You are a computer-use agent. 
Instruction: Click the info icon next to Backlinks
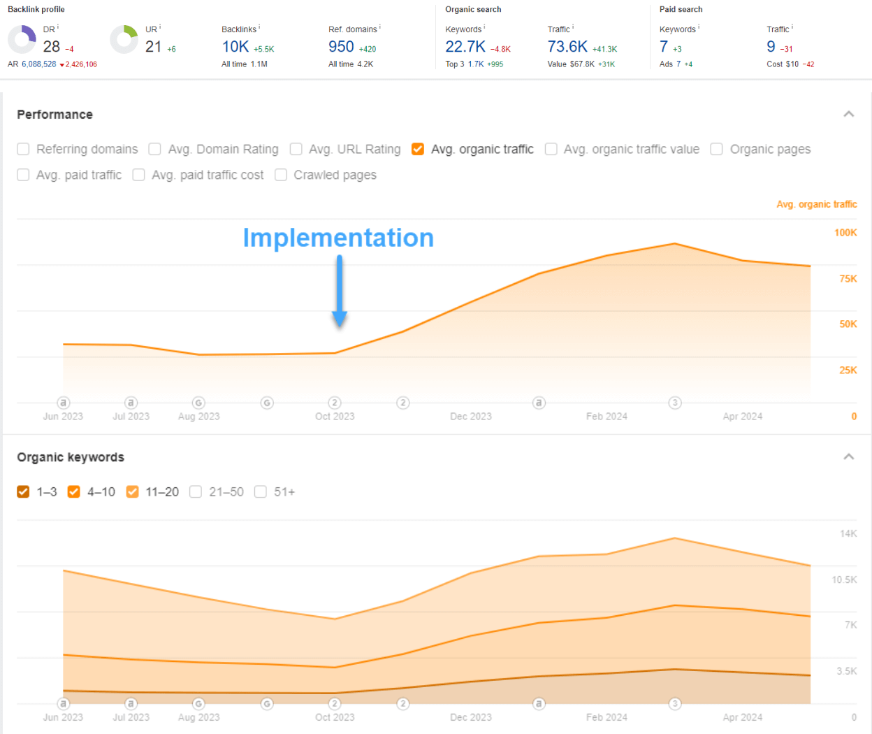(x=259, y=27)
